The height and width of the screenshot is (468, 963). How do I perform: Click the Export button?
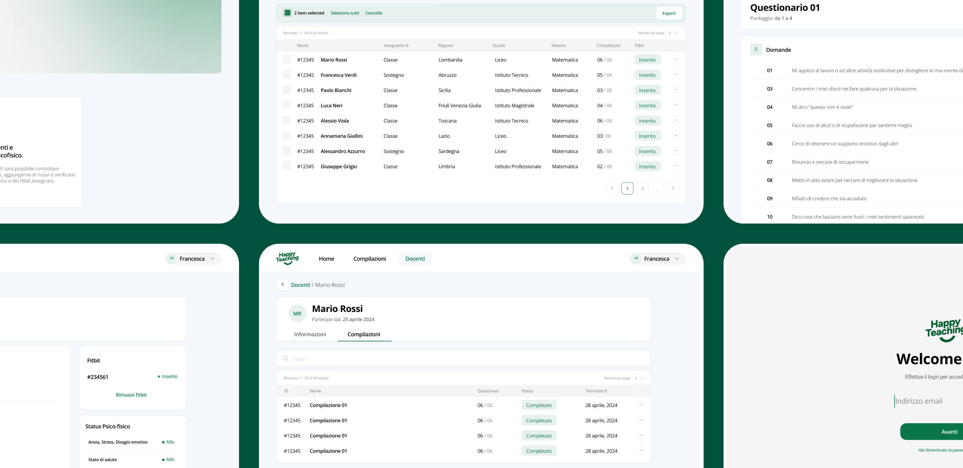click(x=668, y=13)
